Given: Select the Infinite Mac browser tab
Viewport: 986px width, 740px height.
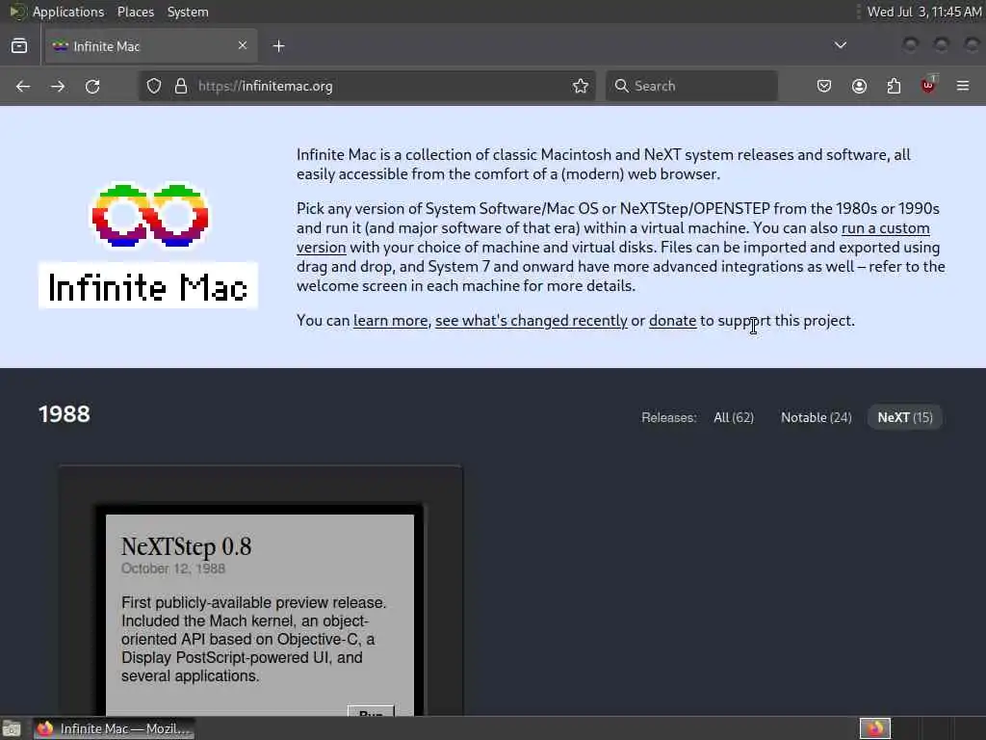Looking at the screenshot, I should [151, 46].
